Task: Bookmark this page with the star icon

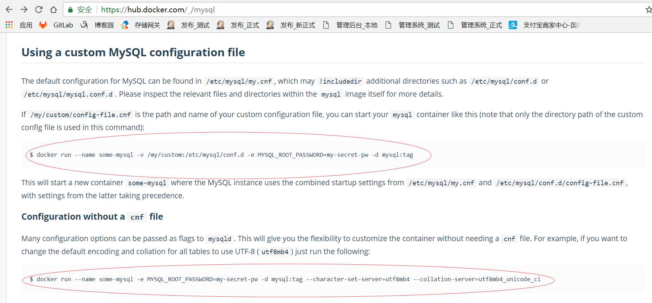Action: (648, 9)
